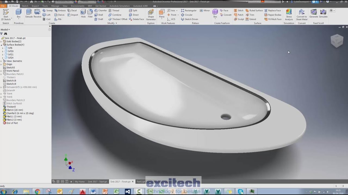The height and width of the screenshot is (195, 348).
Task: Click the Simulate tool
Action: [x=323, y=14]
